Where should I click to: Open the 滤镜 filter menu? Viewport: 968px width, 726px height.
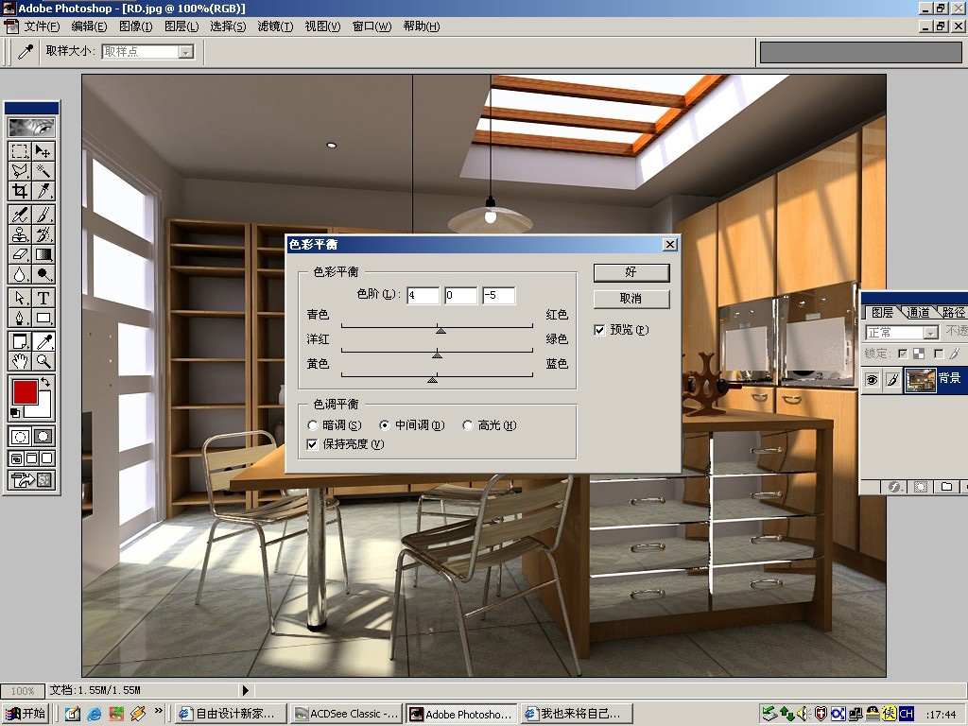tap(275, 26)
